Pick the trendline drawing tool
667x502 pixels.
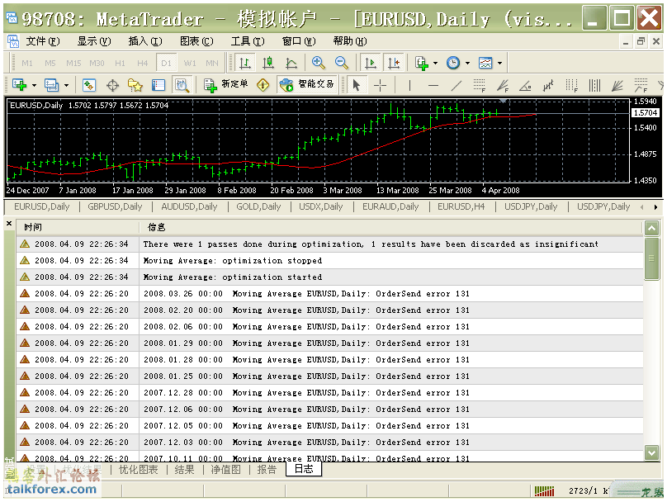tap(456, 85)
